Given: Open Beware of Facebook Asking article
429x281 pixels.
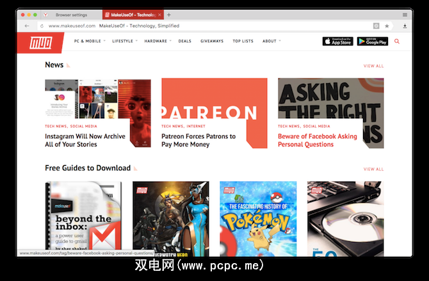Looking at the screenshot, I should click(x=318, y=140).
